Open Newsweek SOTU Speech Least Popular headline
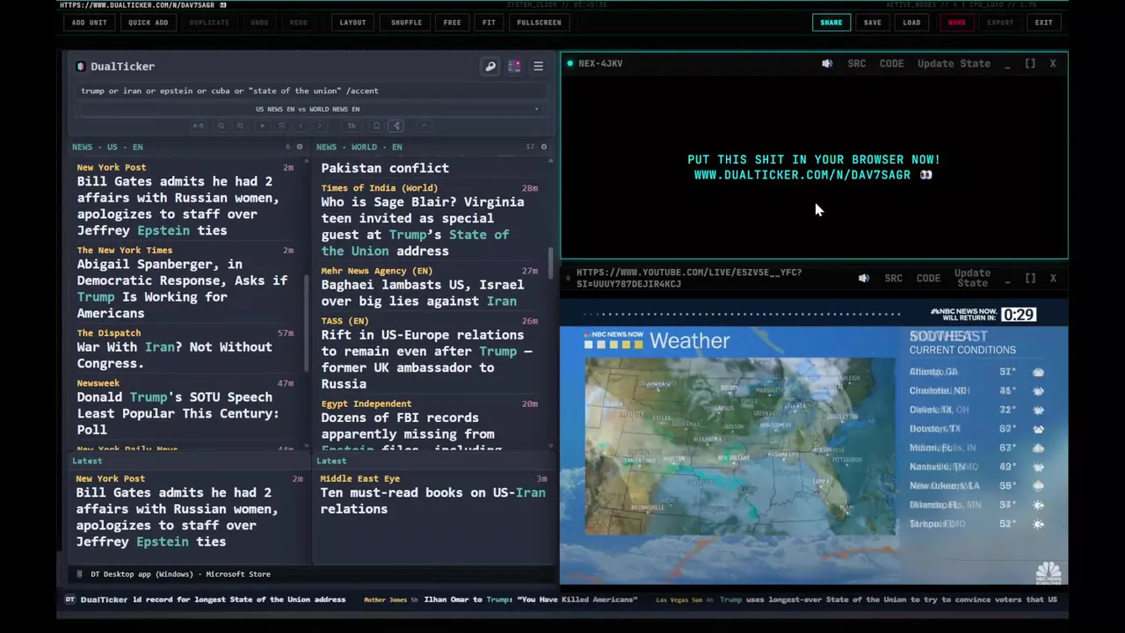1125x633 pixels. click(178, 413)
